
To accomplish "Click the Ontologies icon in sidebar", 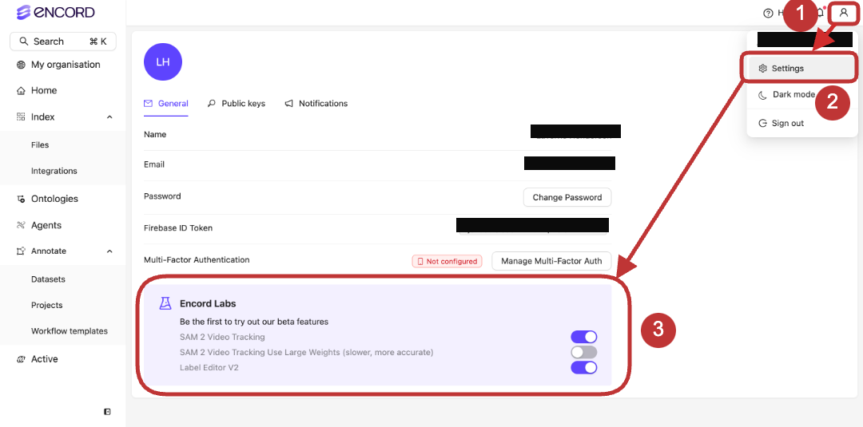I will (21, 199).
